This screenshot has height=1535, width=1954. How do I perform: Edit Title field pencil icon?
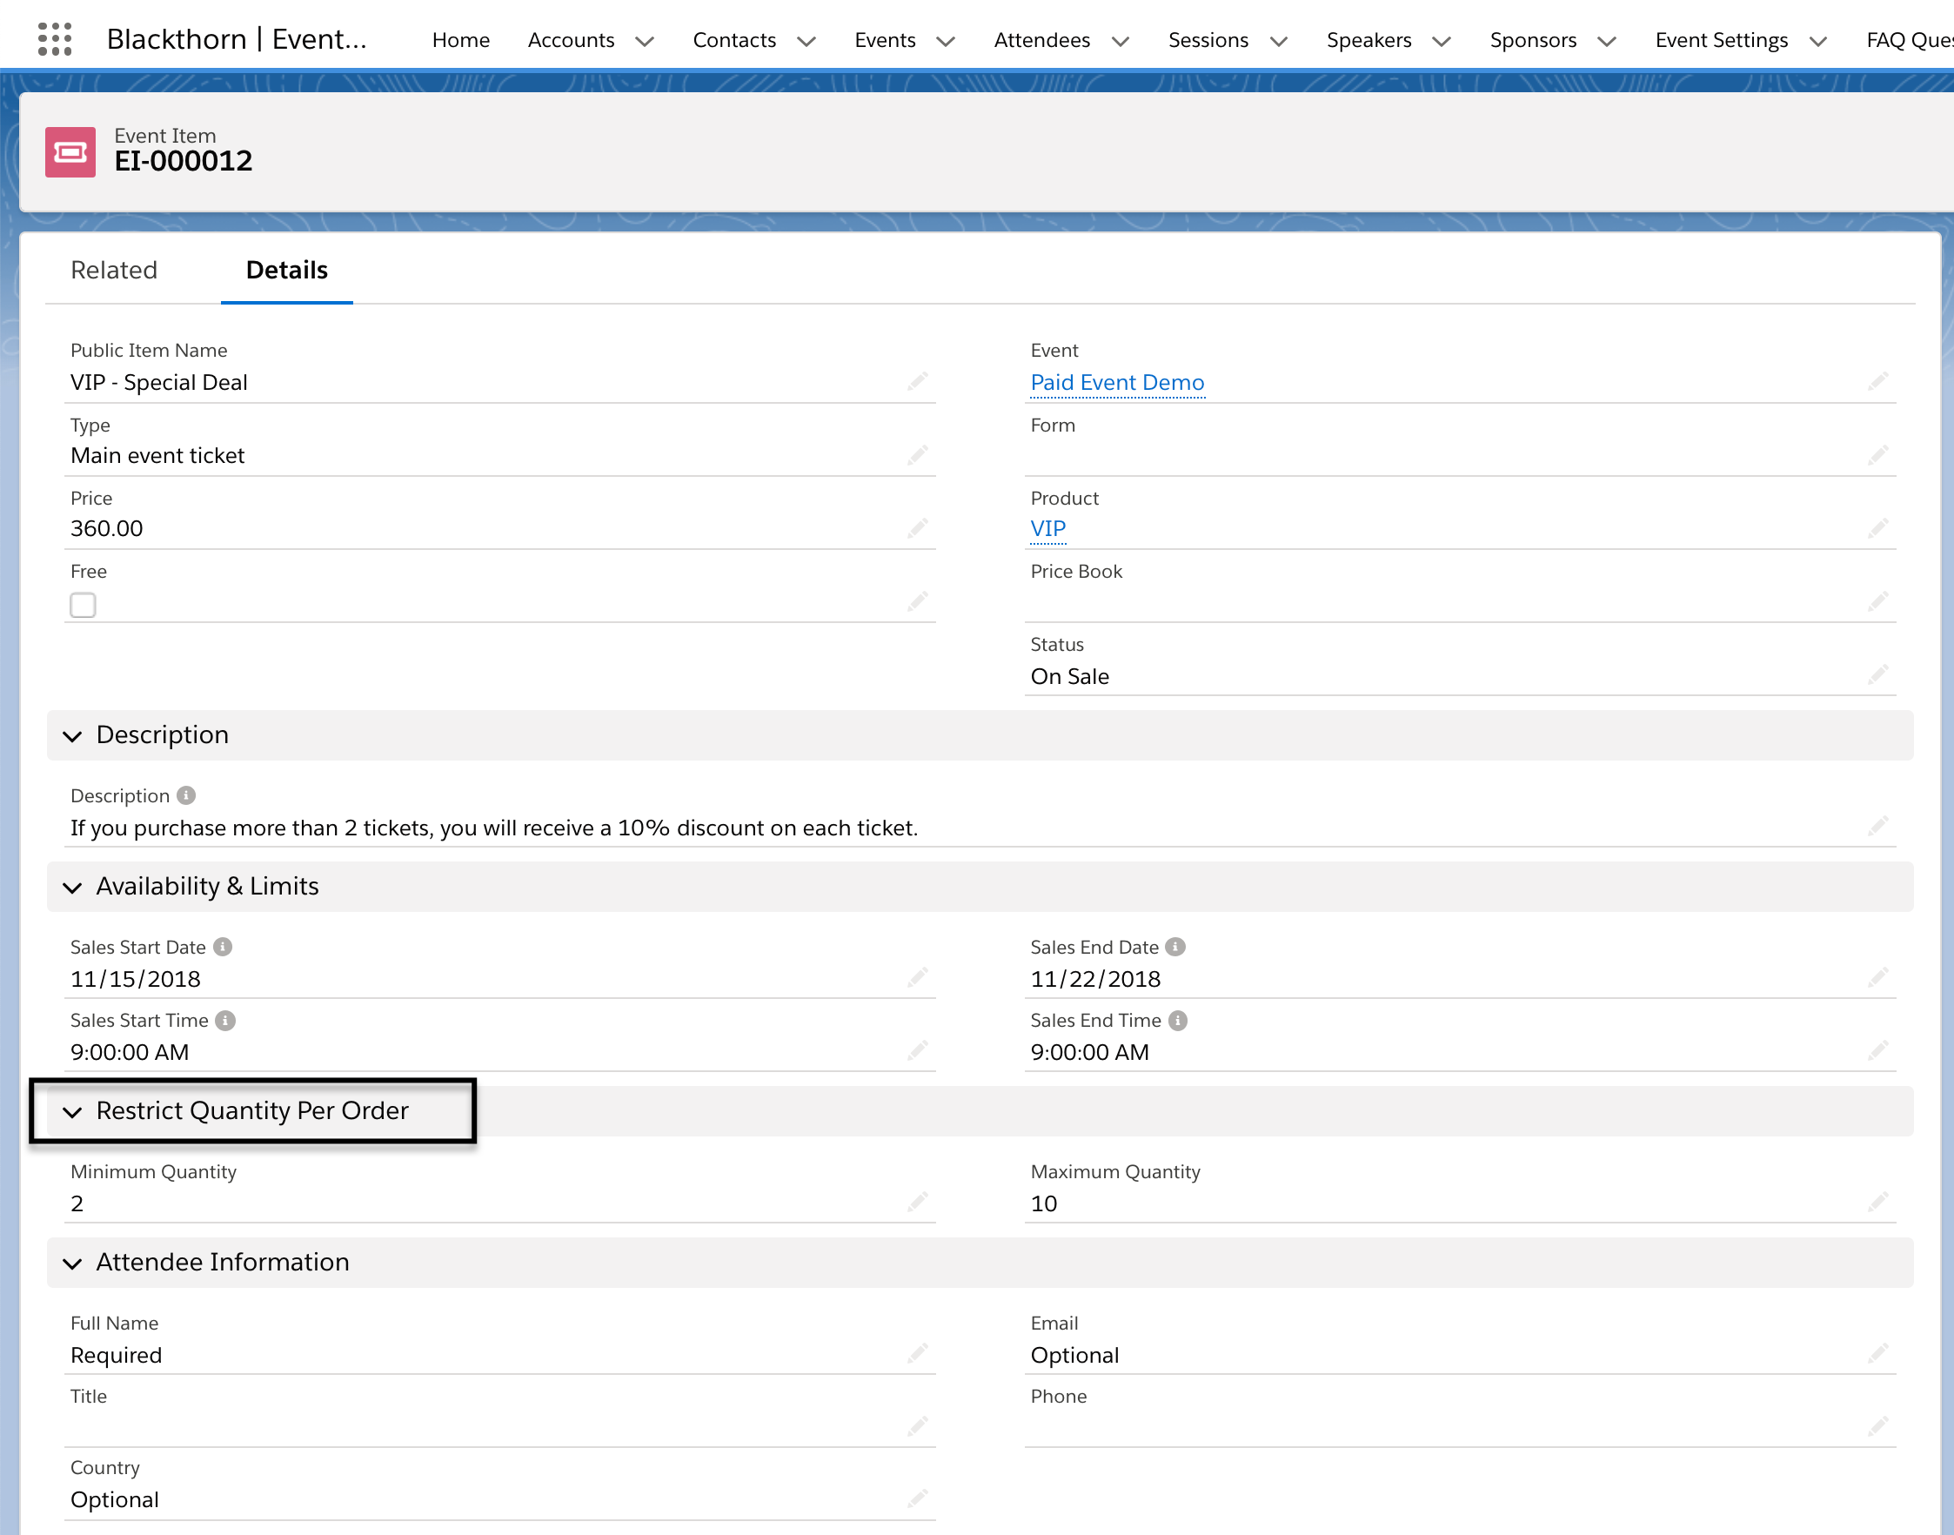pyautogui.click(x=917, y=1426)
